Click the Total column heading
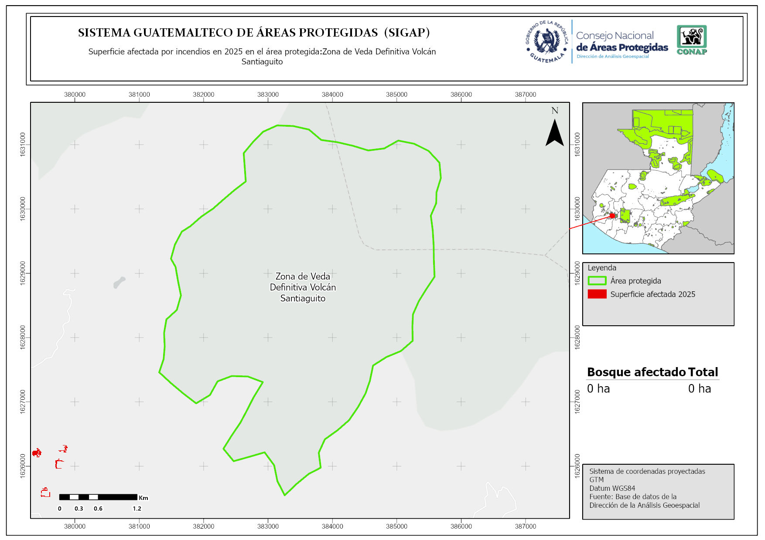 (x=703, y=372)
